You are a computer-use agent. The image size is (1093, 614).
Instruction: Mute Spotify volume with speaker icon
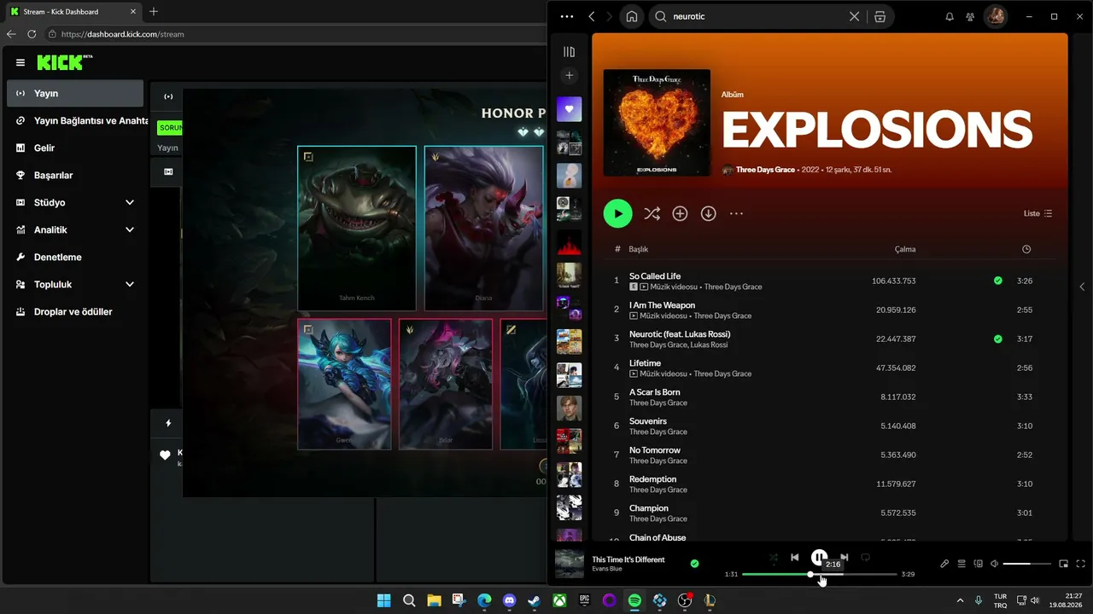[x=995, y=564]
